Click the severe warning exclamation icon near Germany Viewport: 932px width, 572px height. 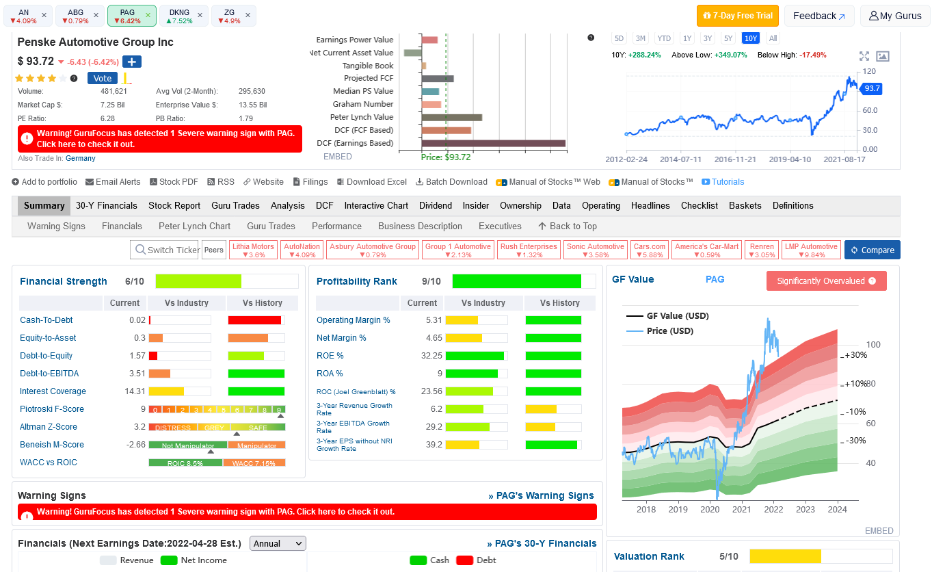[x=27, y=138]
